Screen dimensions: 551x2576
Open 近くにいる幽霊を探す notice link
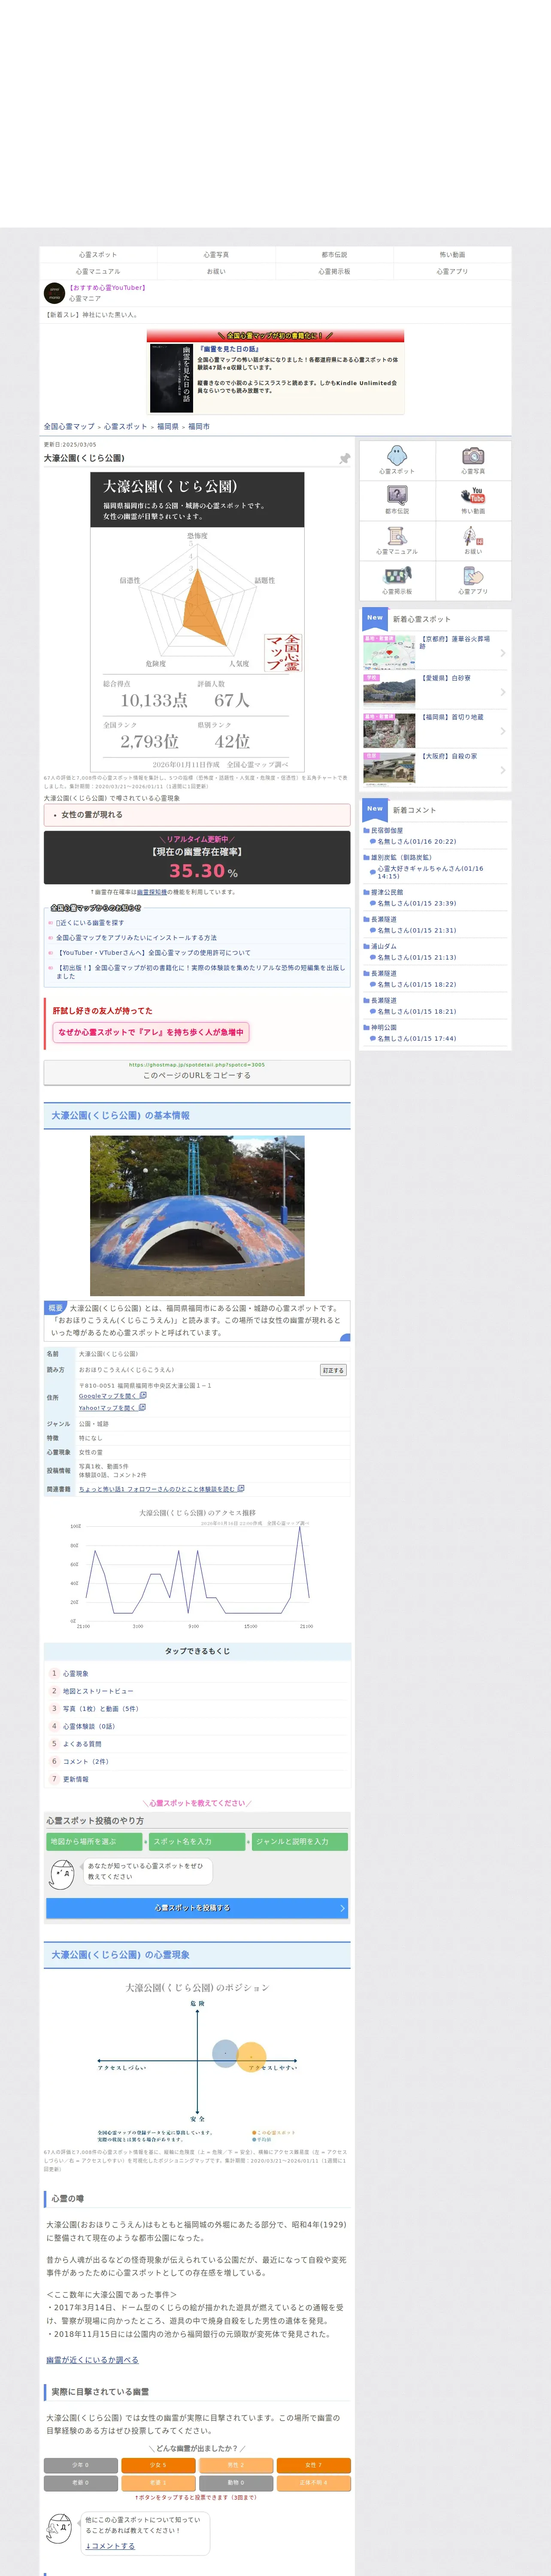pyautogui.click(x=90, y=923)
